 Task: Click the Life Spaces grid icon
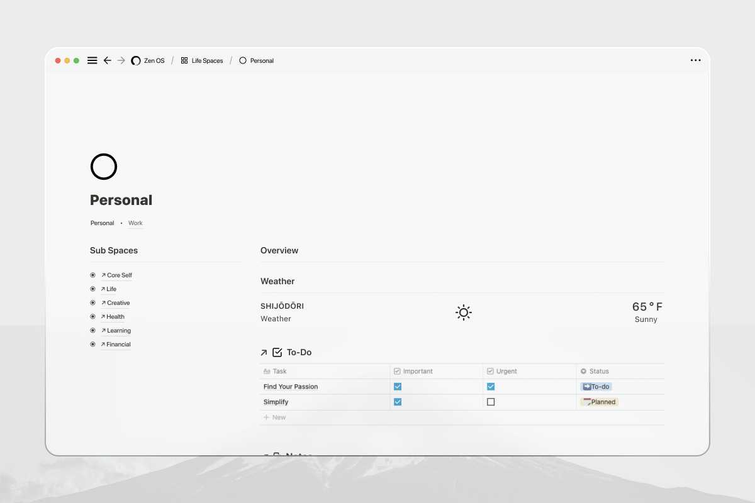184,60
